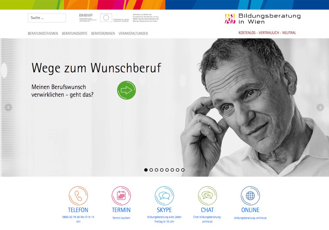The image size is (329, 230).
Task: Select the first slider dot
Action: click(146, 170)
